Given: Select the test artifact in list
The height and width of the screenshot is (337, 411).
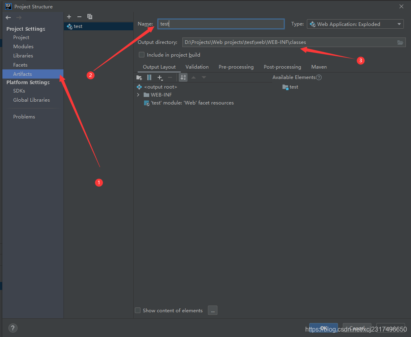Looking at the screenshot, I should (99, 26).
